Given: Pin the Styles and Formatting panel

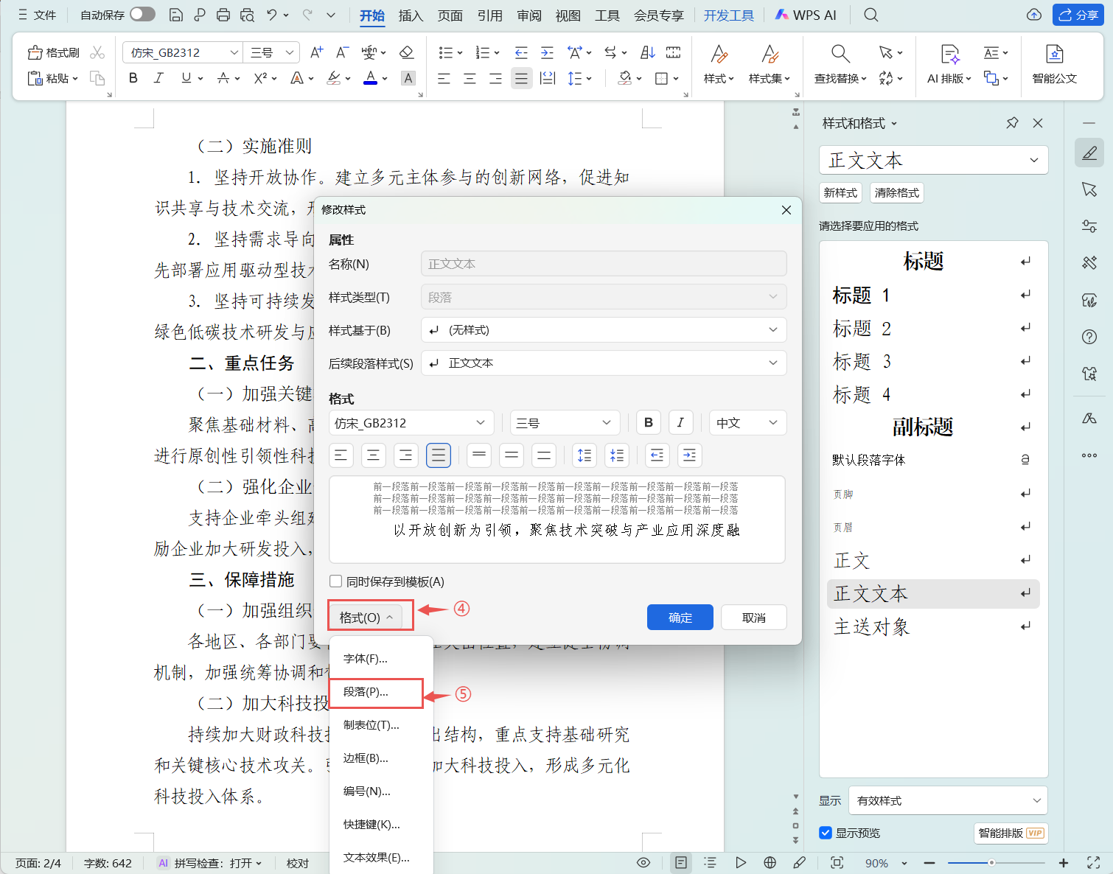Looking at the screenshot, I should point(1012,123).
